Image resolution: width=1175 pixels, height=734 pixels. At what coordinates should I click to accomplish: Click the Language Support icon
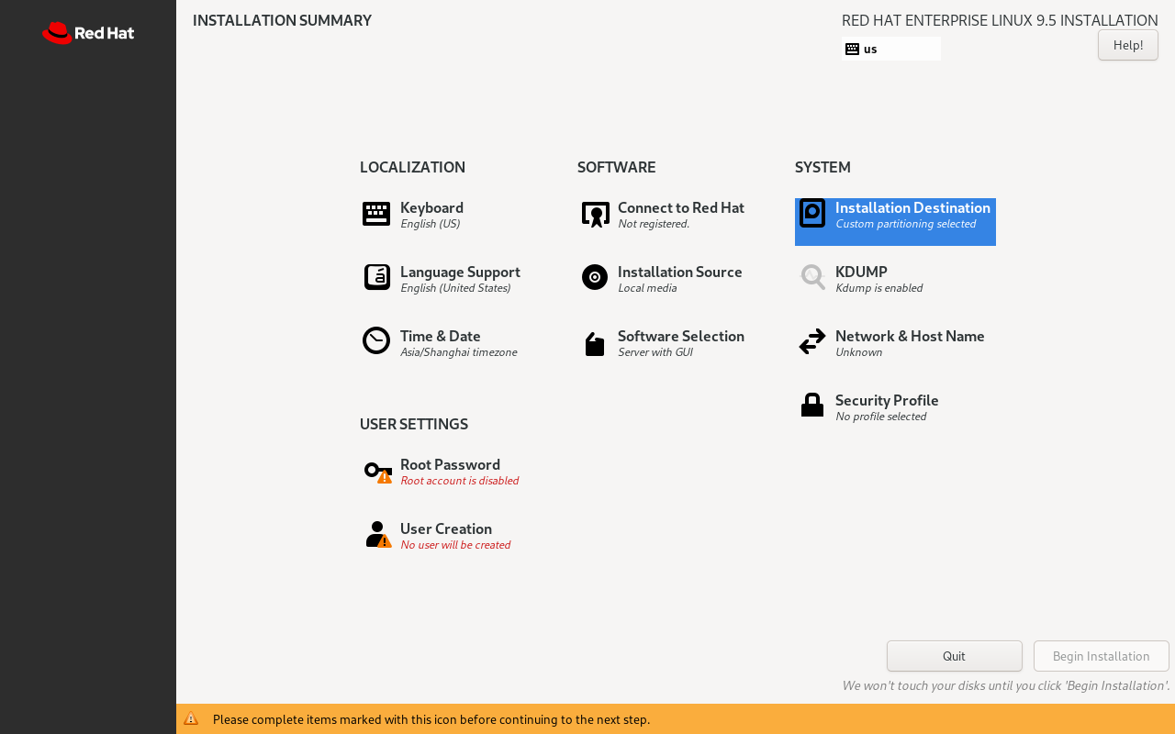pyautogui.click(x=376, y=277)
